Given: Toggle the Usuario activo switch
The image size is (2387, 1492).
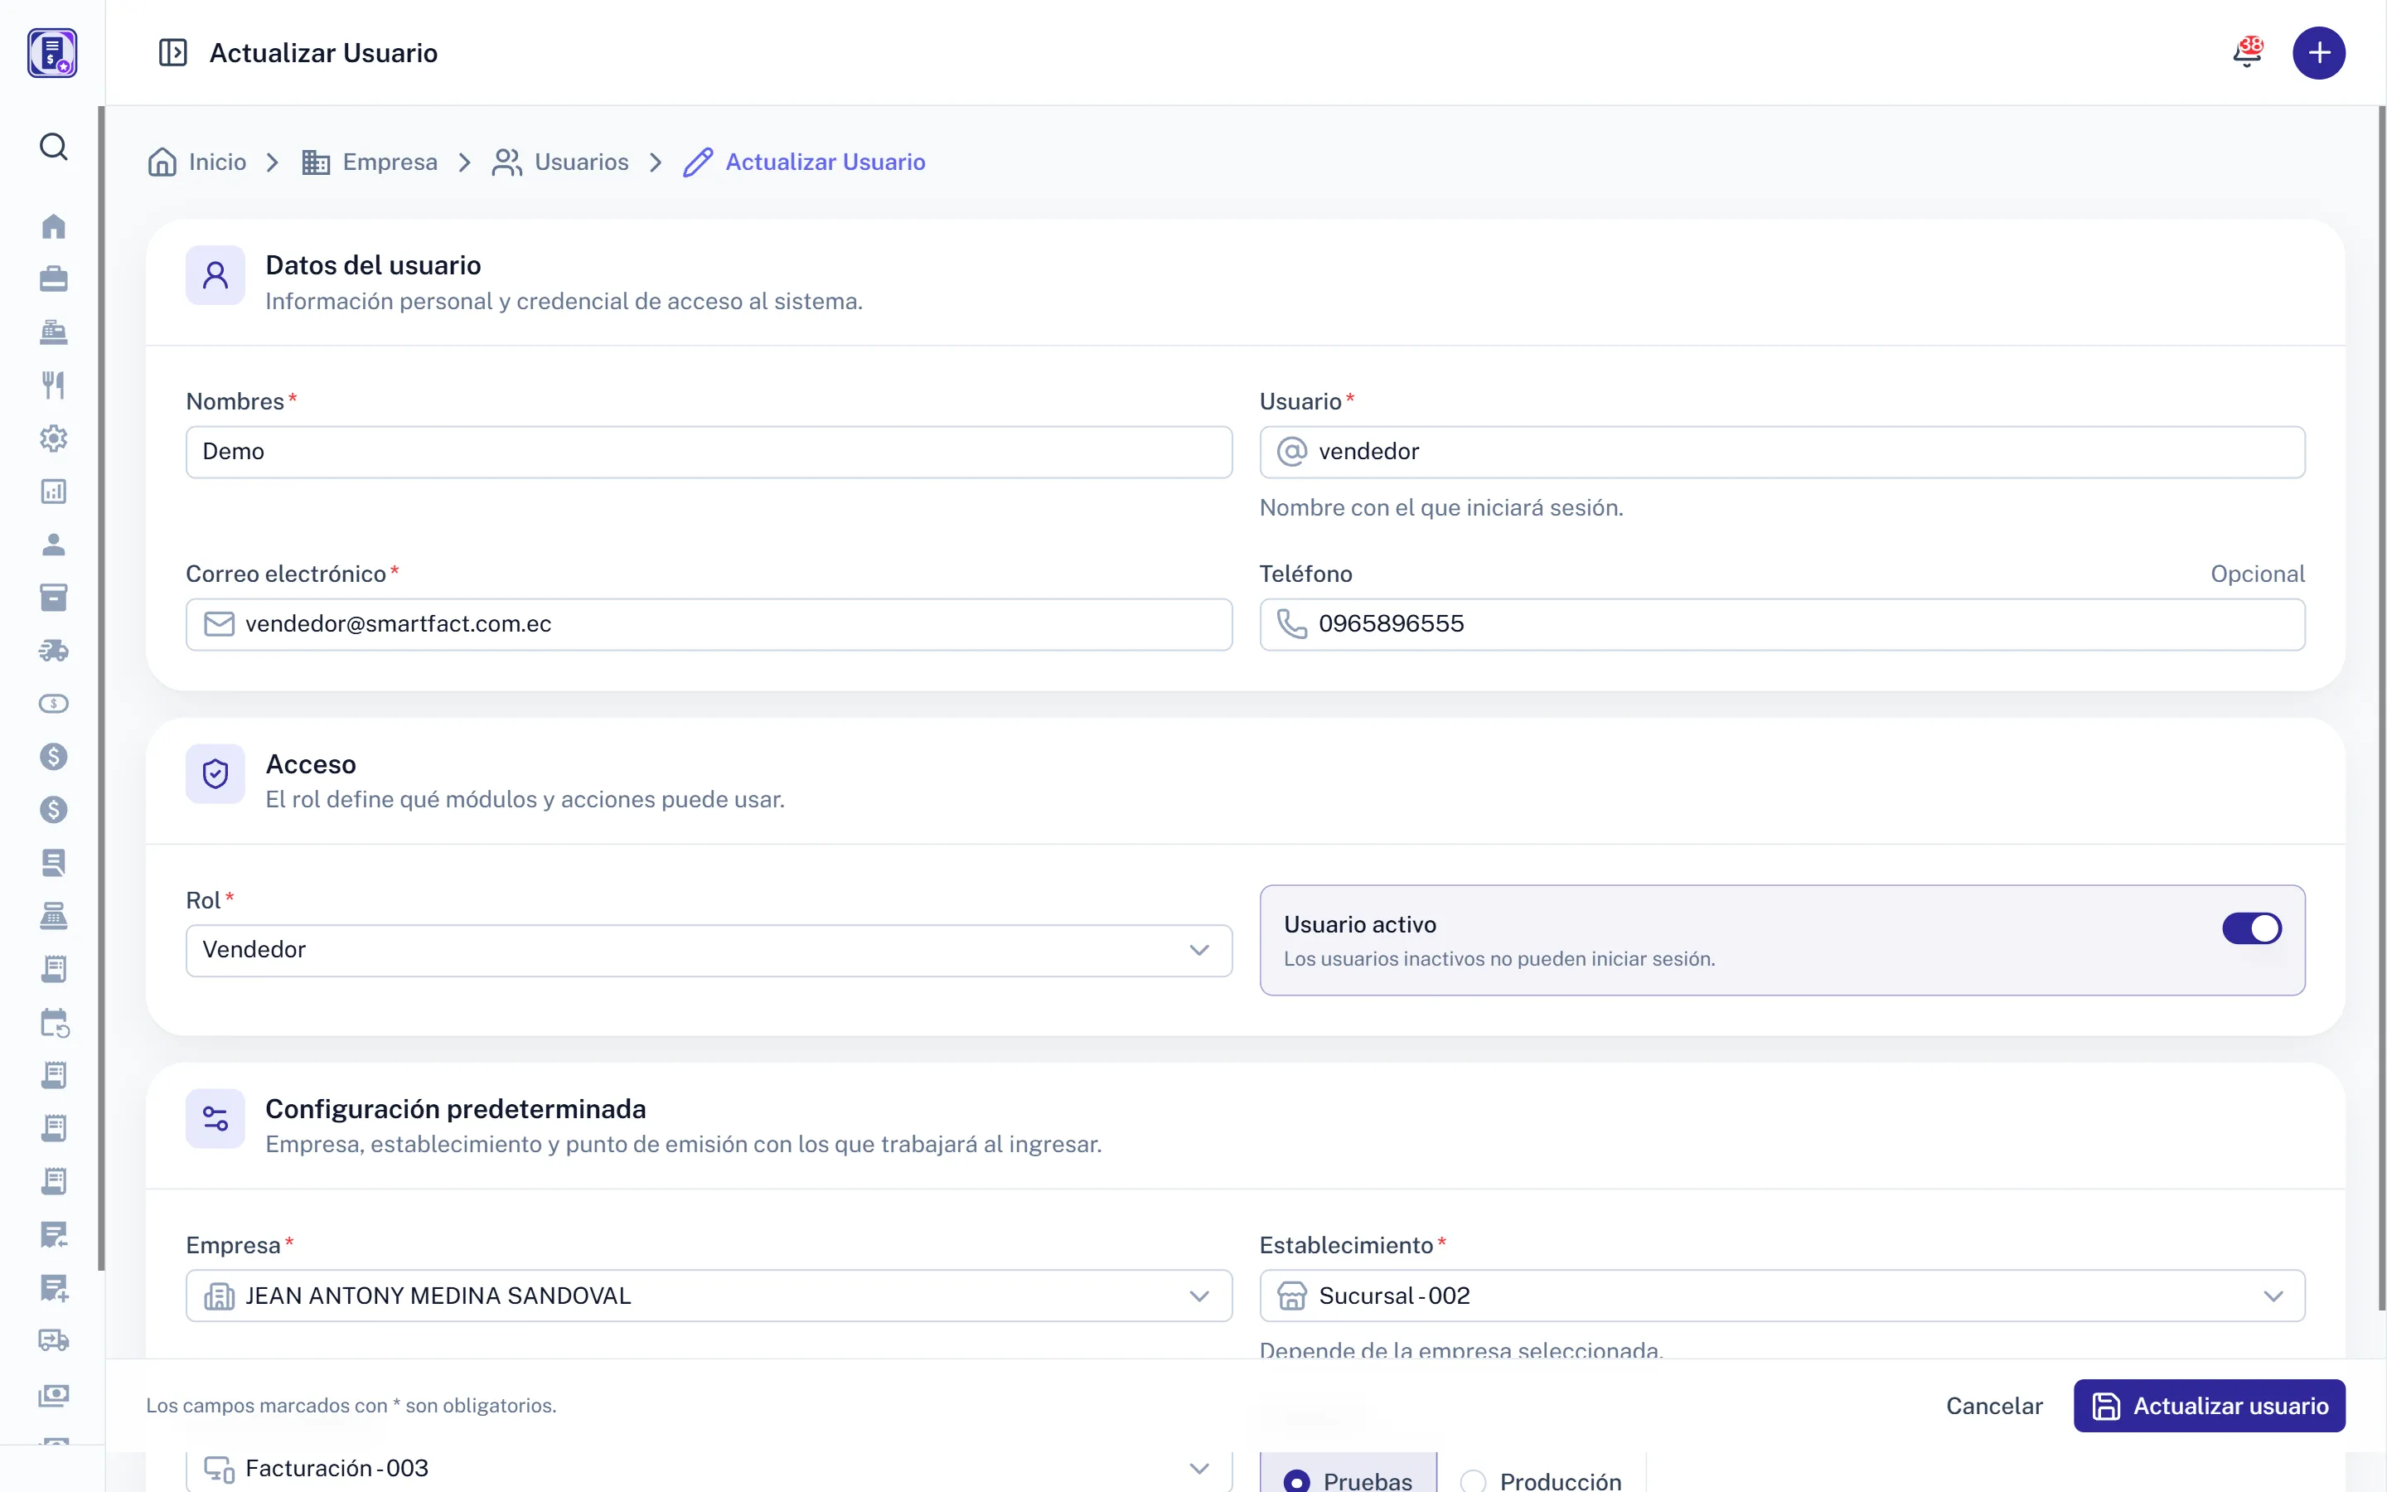Looking at the screenshot, I should coord(2252,928).
